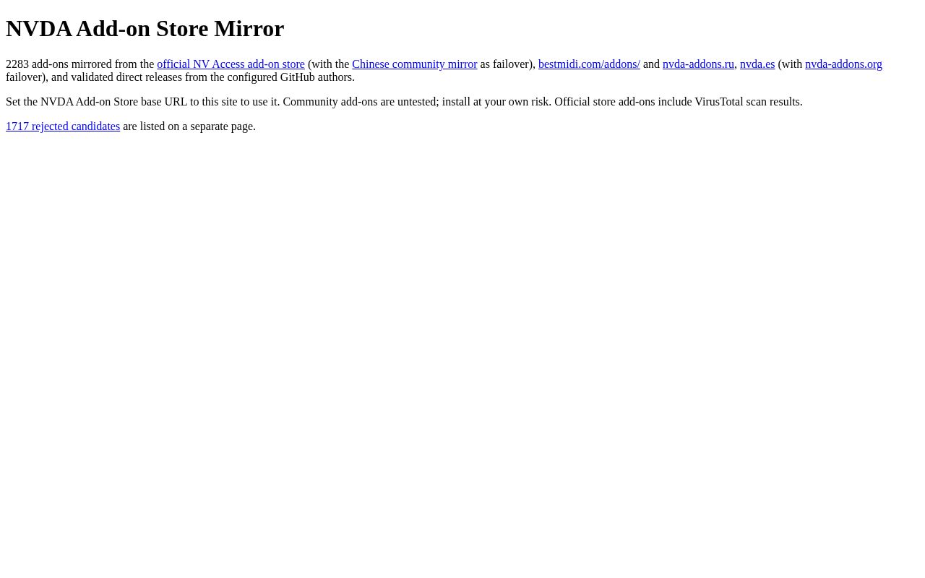This screenshot has width=925, height=578.
Task: Click the text "2283 add-ons mirrored from the"
Action: (79, 64)
